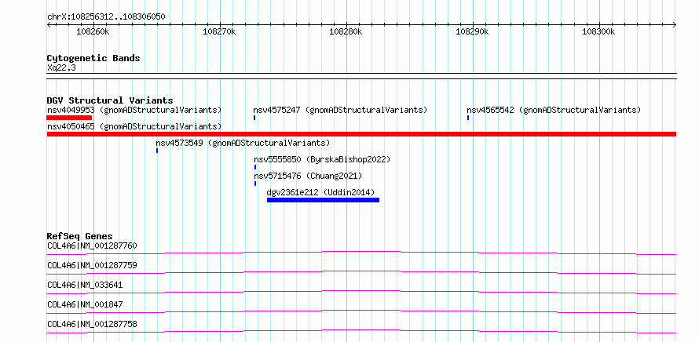
Task: Click the 108260k ruler tick label
Action: click(93, 31)
